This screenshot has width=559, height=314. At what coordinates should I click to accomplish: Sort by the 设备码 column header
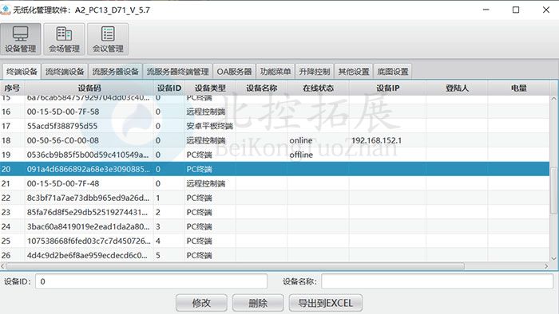[89, 88]
